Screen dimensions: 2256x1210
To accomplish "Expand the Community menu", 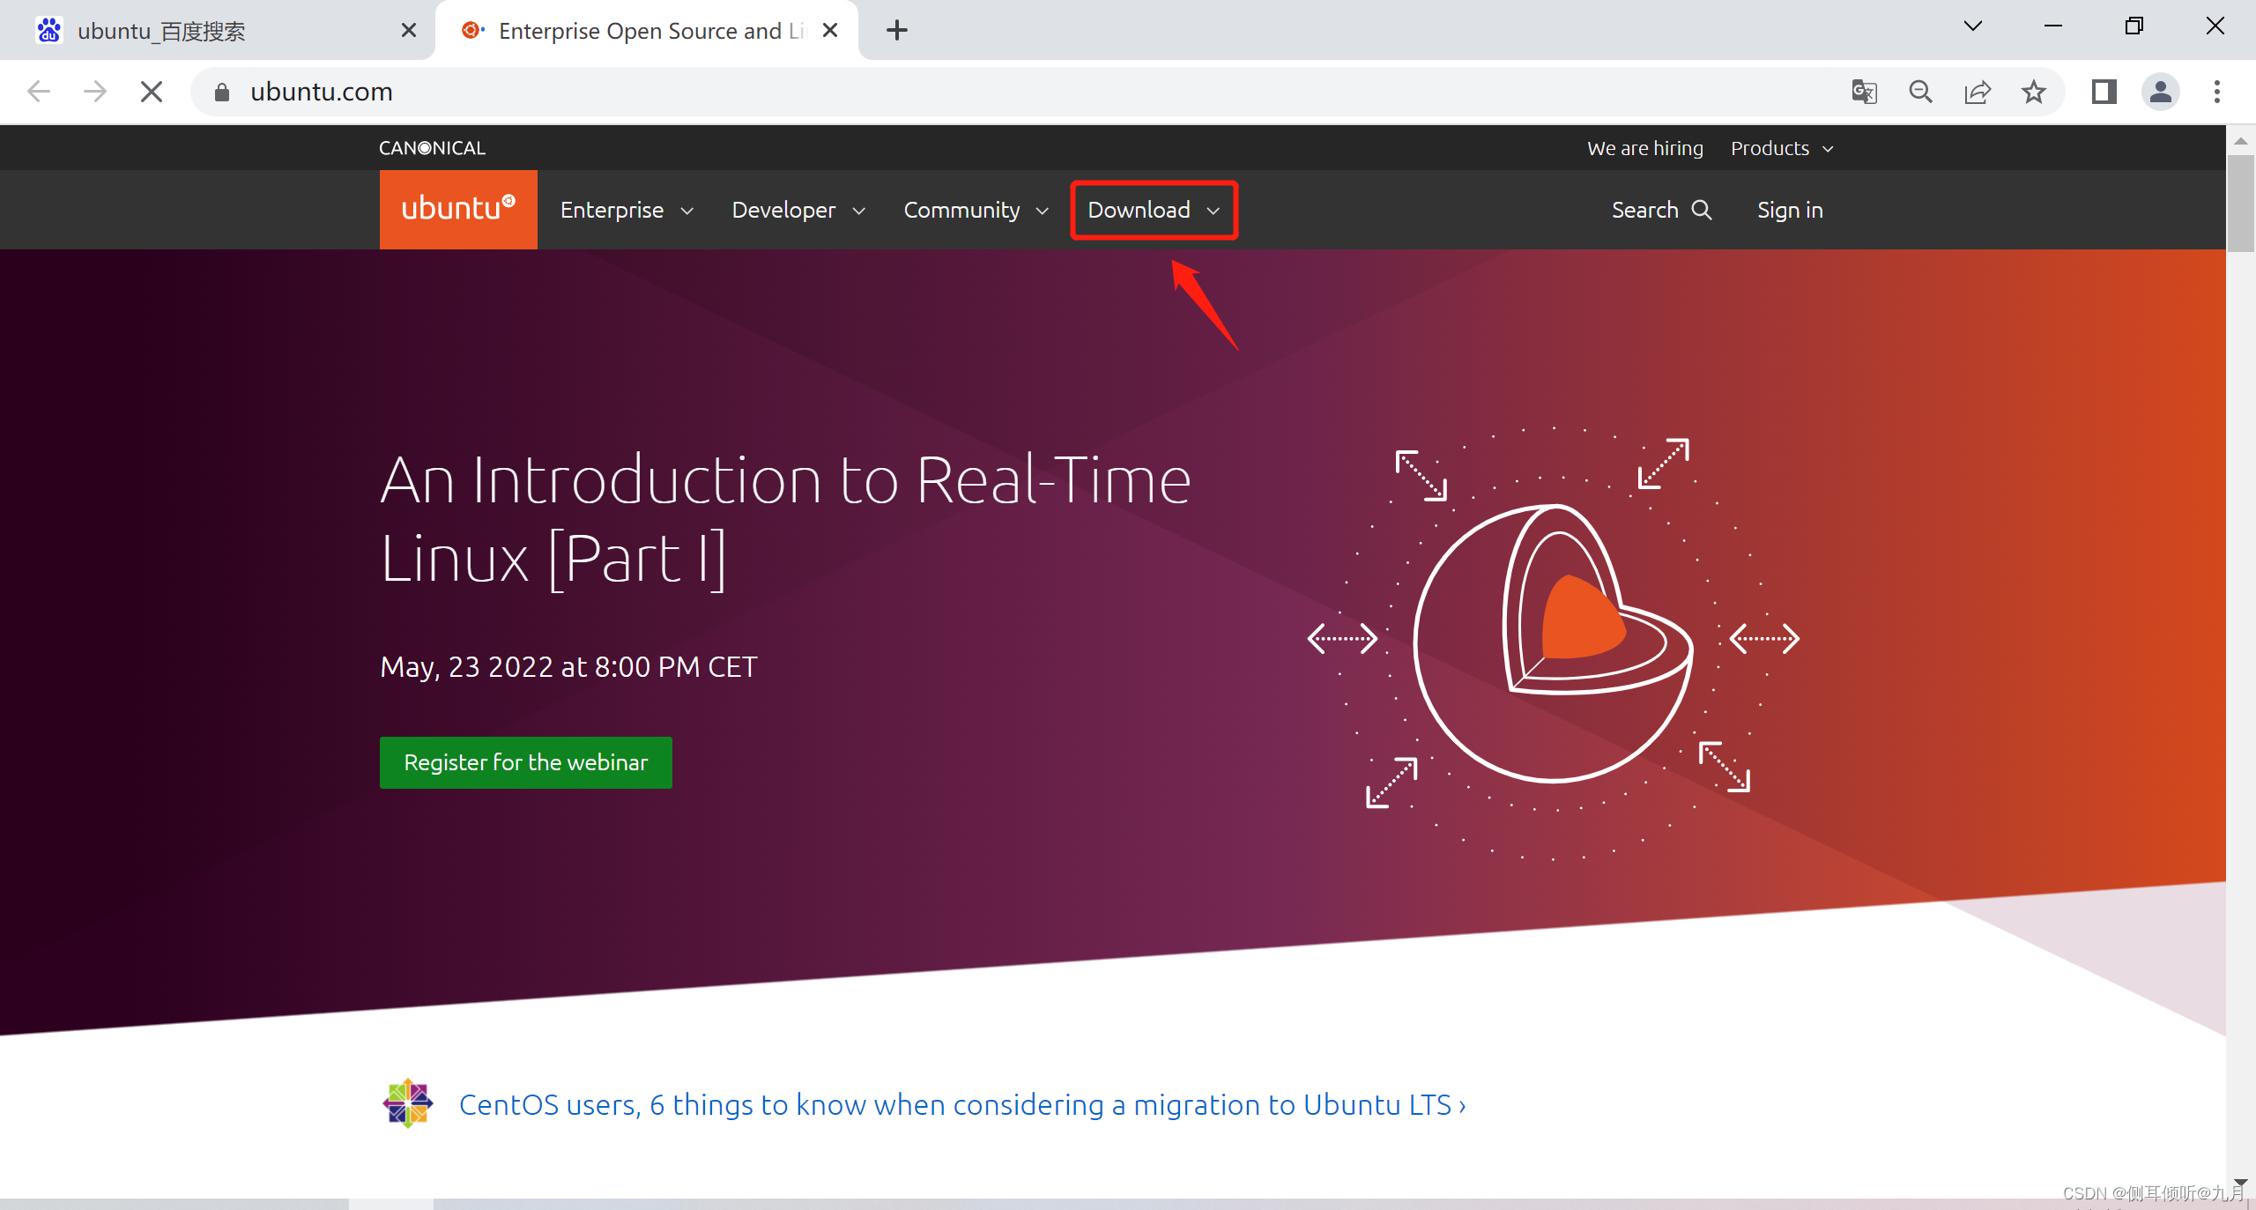I will click(x=976, y=210).
